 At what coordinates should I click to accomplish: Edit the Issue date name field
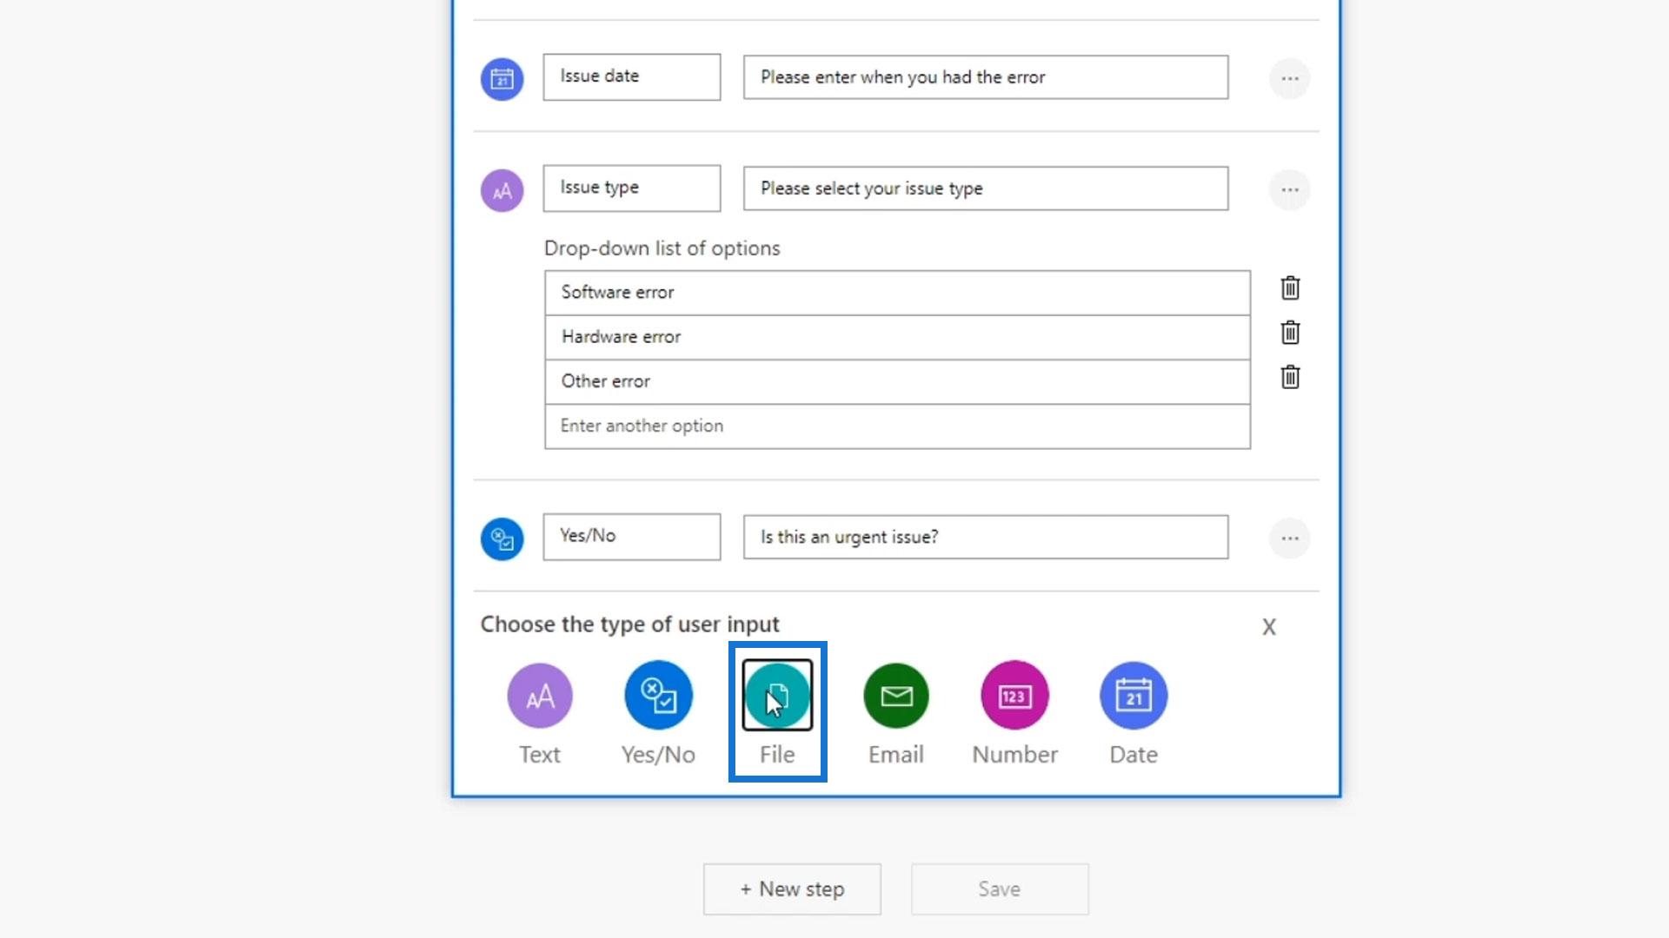coord(631,76)
